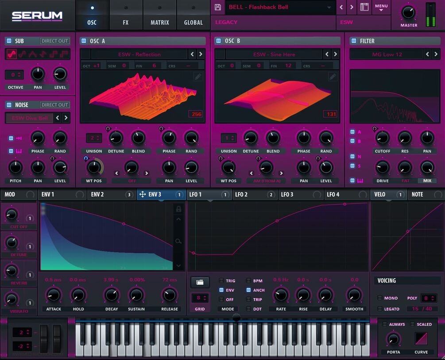Switch to the FX tab
445x360 pixels.
126,15
